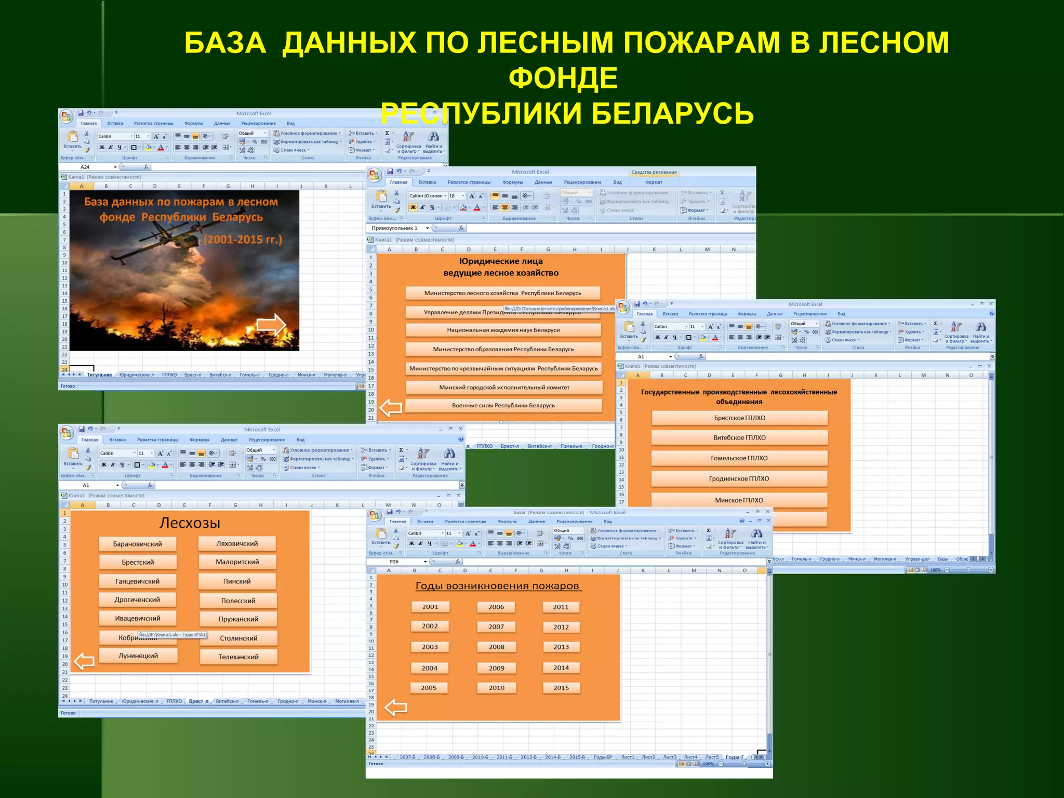Click the back arrow on the Юридические лица sheet
Image resolution: width=1064 pixels, height=798 pixels.
point(391,408)
